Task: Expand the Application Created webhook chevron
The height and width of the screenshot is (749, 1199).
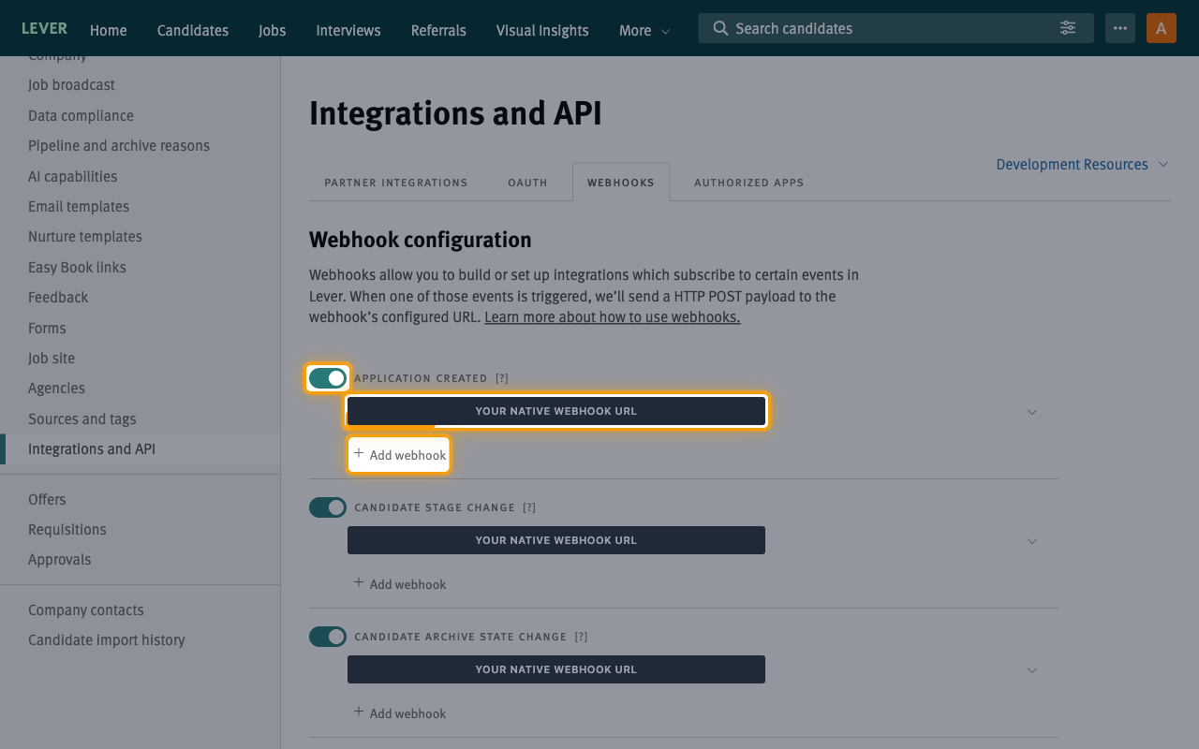Action: click(x=1032, y=412)
